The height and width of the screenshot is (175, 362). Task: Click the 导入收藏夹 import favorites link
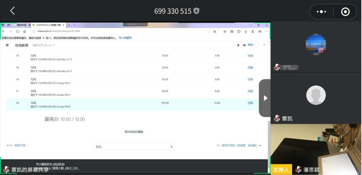click(x=125, y=38)
